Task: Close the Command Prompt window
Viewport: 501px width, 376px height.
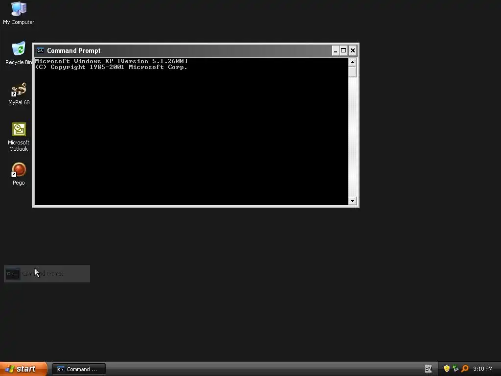Action: click(353, 50)
